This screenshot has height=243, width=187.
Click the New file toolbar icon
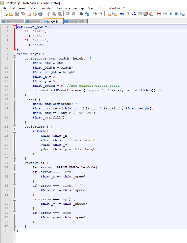click(x=5, y=14)
